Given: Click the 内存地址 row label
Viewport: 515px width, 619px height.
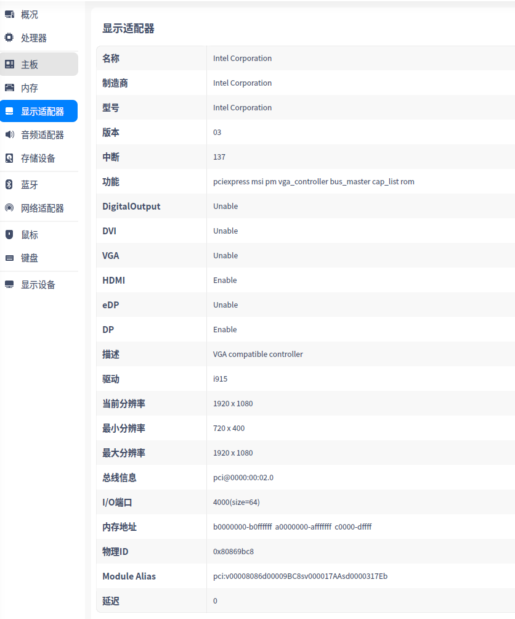Looking at the screenshot, I should pyautogui.click(x=120, y=527).
